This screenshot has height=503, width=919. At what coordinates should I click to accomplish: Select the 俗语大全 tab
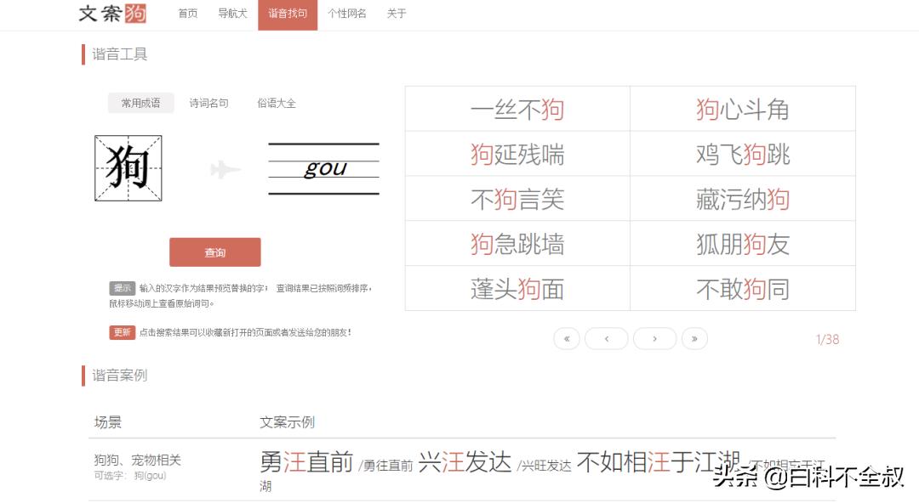click(276, 102)
